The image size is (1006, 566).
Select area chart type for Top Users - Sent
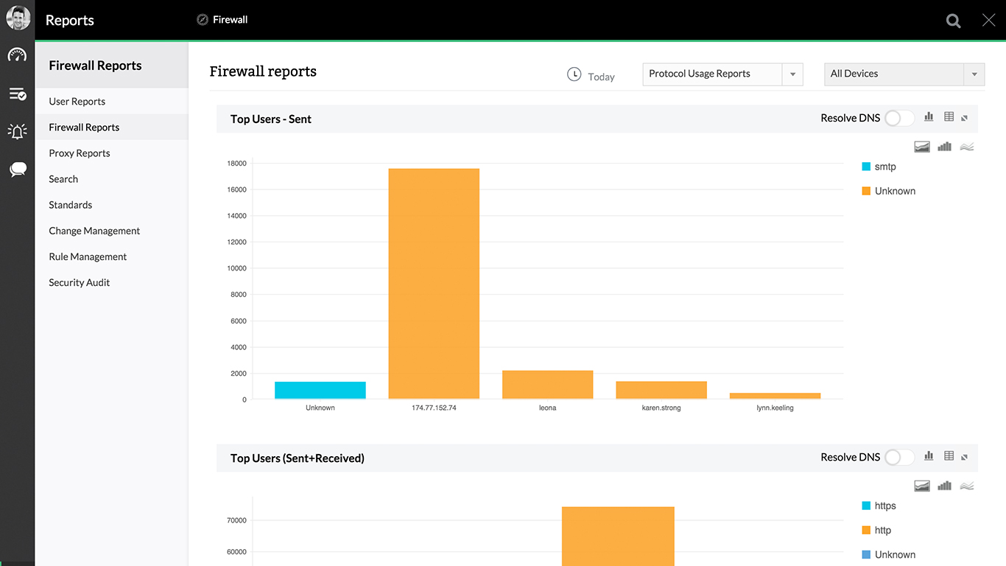[x=922, y=147]
